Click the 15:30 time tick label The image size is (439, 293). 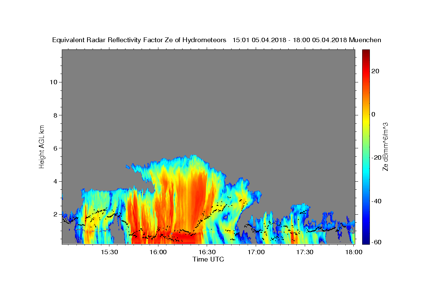pos(109,252)
